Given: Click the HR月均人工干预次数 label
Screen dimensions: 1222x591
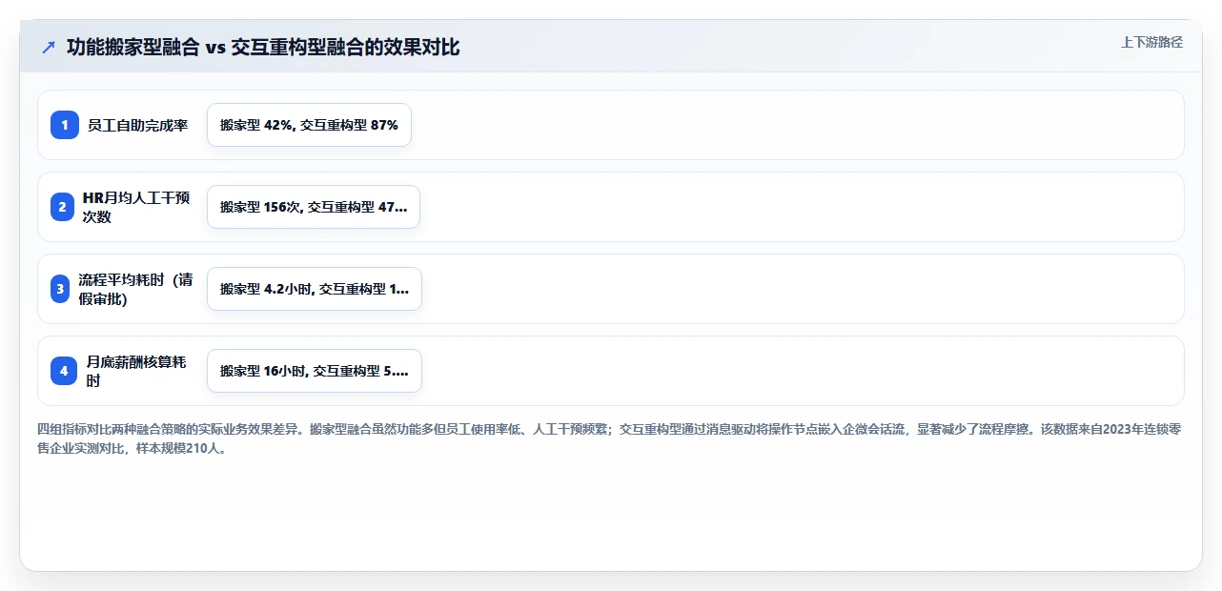Looking at the screenshot, I should tap(138, 207).
